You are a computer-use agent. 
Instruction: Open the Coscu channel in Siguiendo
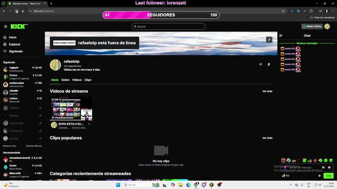[x=22, y=77]
